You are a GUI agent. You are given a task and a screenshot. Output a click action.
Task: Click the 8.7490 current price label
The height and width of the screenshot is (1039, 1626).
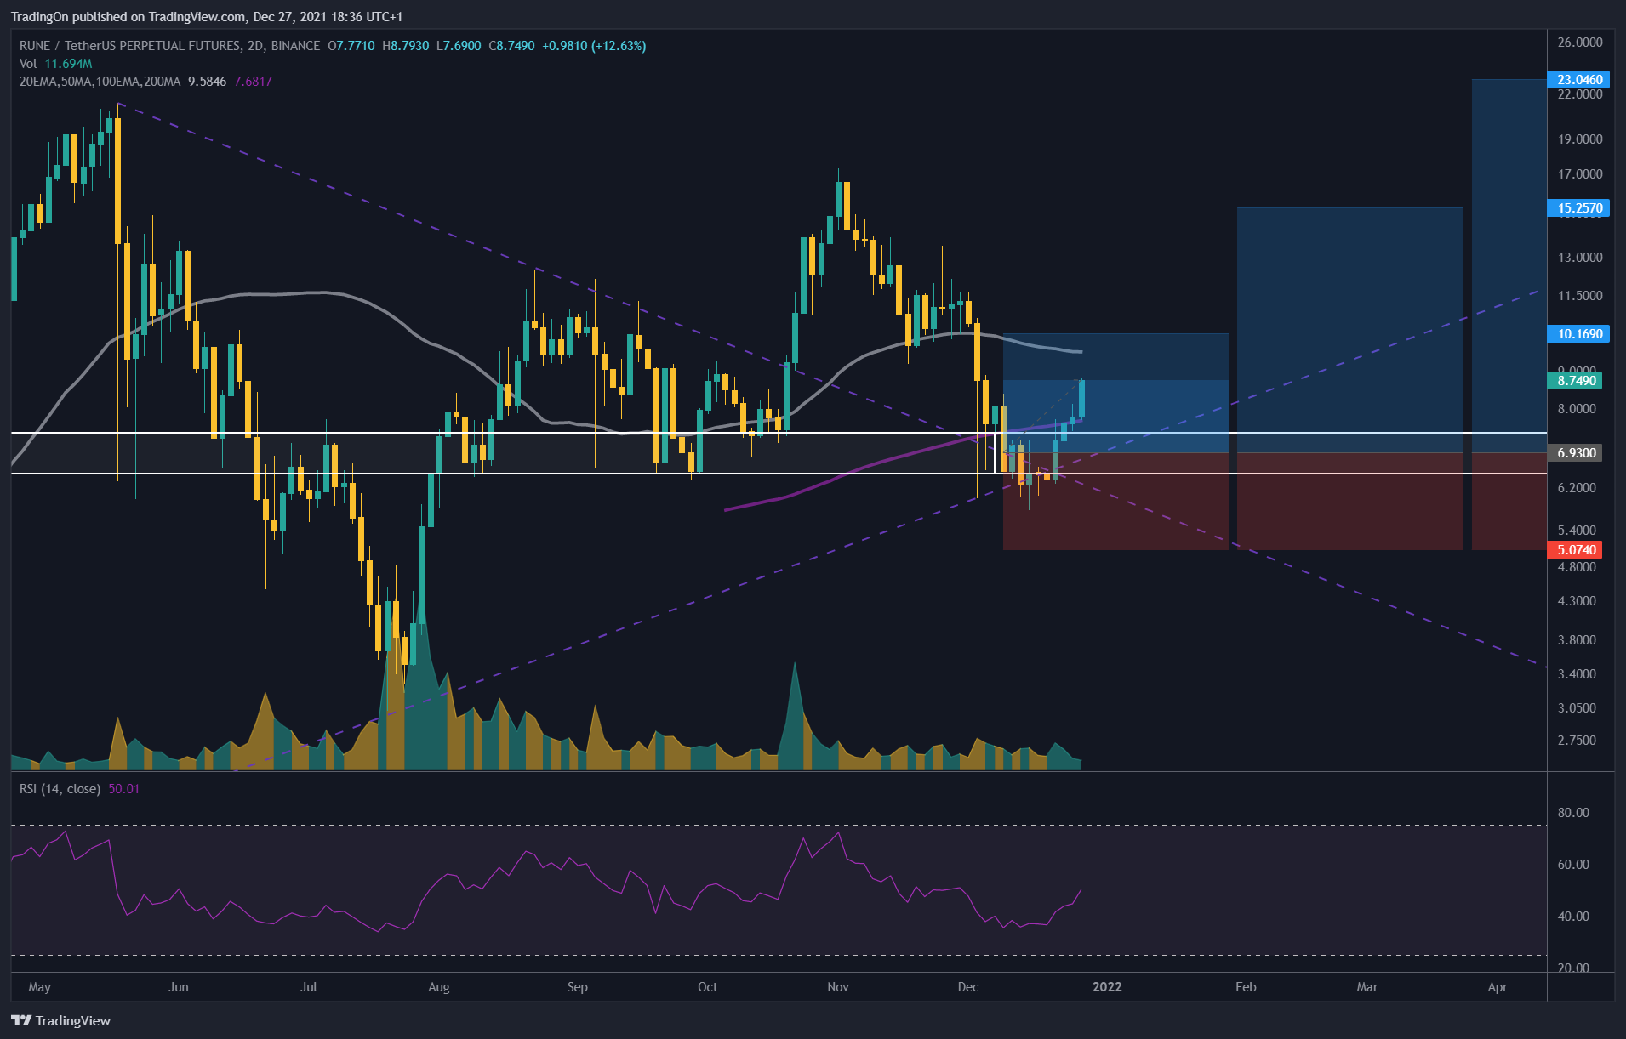coord(1576,380)
